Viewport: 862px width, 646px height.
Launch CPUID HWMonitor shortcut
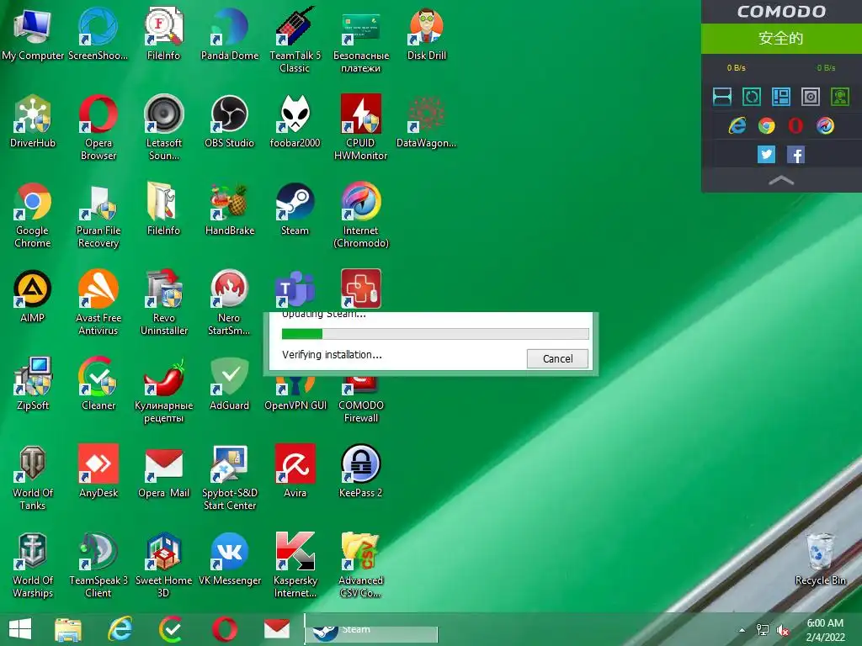[x=360, y=128]
